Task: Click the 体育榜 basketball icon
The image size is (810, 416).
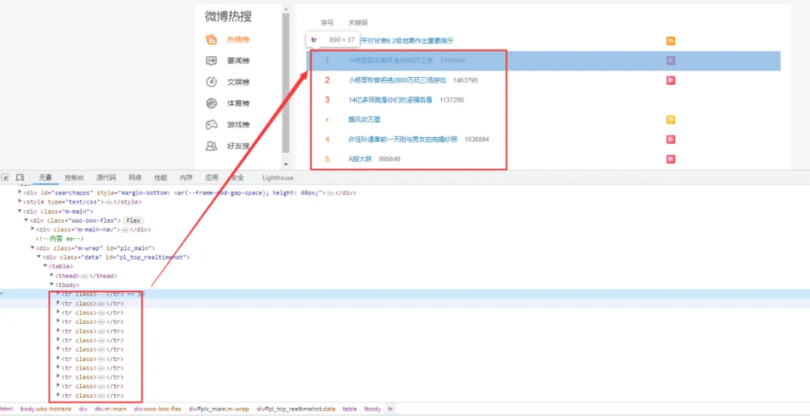Action: tap(211, 103)
